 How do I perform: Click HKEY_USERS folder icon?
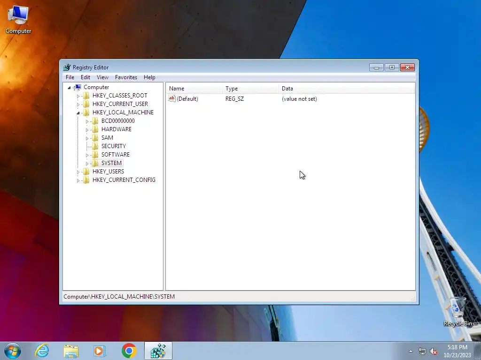[x=86, y=172]
